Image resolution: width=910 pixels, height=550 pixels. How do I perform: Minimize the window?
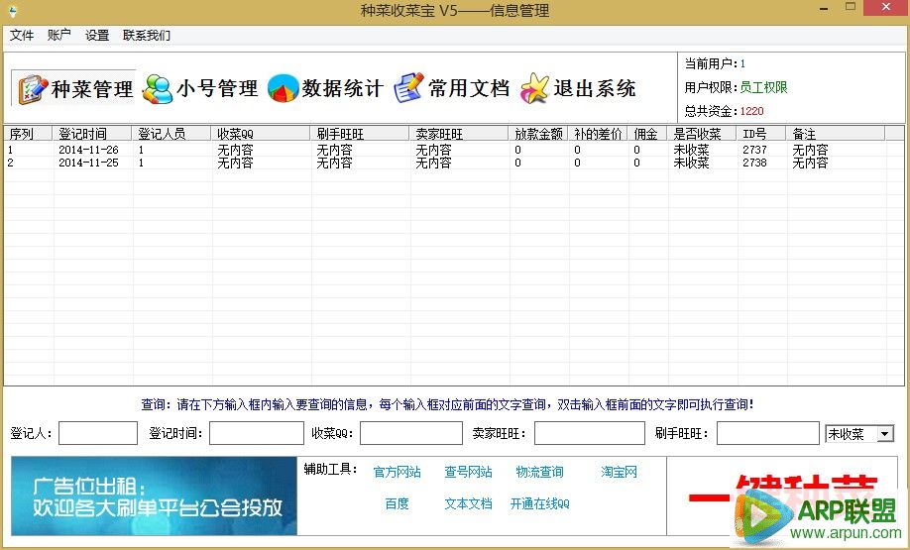824,9
